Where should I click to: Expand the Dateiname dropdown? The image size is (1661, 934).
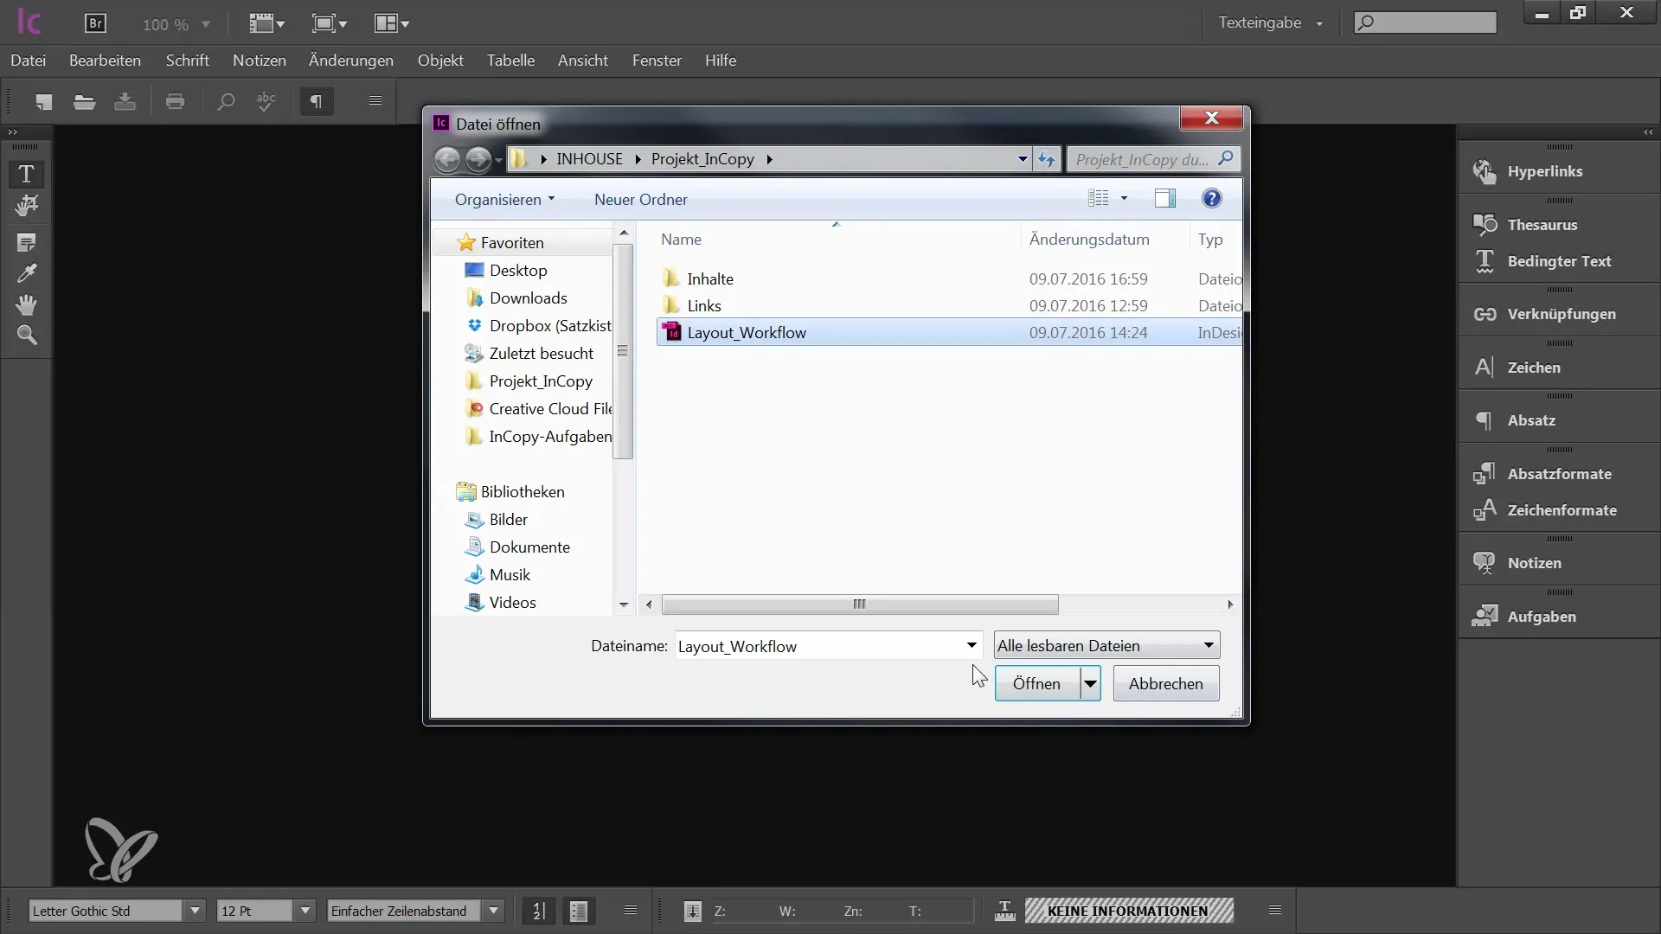click(x=971, y=645)
